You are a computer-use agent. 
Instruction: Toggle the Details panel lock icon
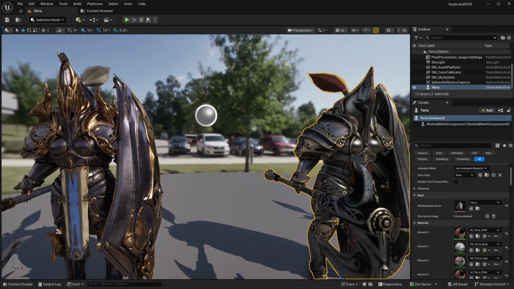point(509,110)
